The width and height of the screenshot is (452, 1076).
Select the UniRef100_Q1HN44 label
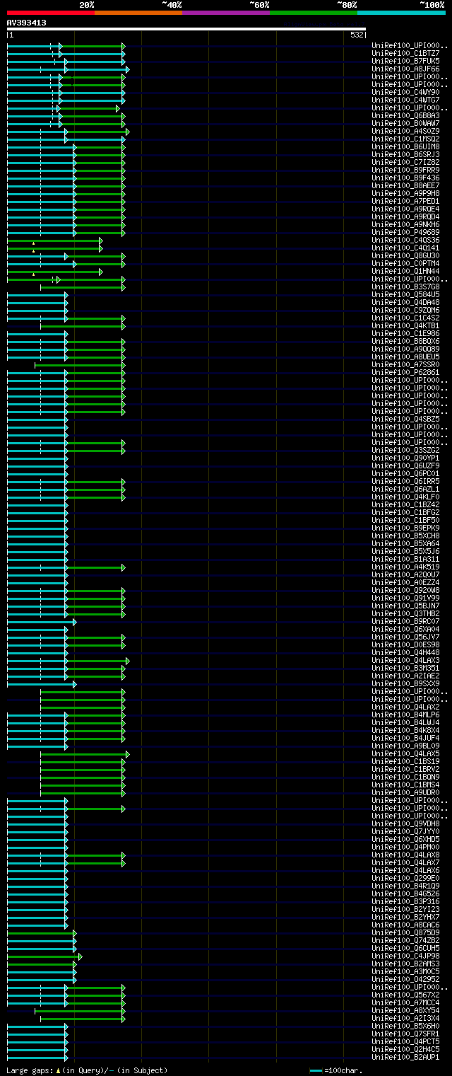(x=406, y=271)
